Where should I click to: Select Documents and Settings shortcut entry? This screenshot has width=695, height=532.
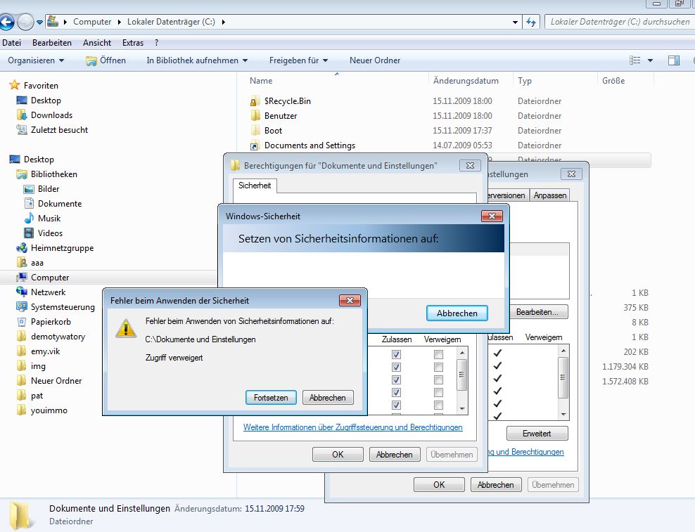(310, 145)
